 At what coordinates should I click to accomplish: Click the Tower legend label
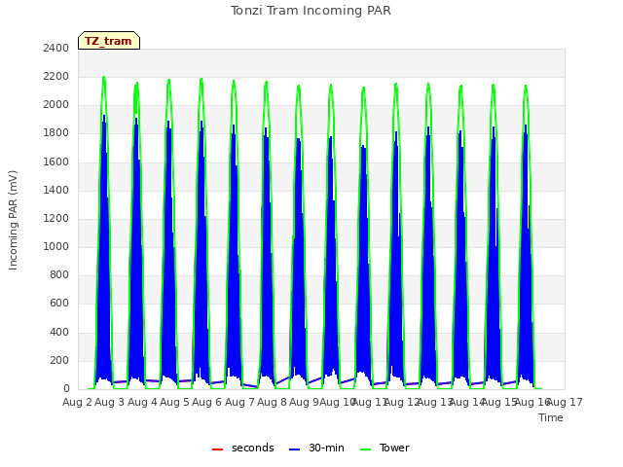pos(394,448)
